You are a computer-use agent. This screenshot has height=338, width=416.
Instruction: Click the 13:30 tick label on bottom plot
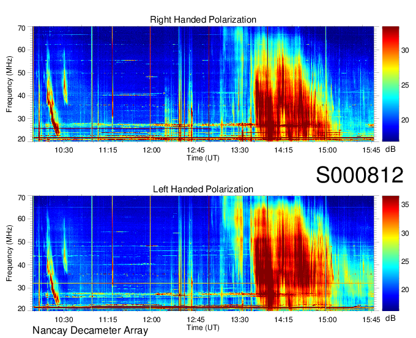[x=240, y=320]
